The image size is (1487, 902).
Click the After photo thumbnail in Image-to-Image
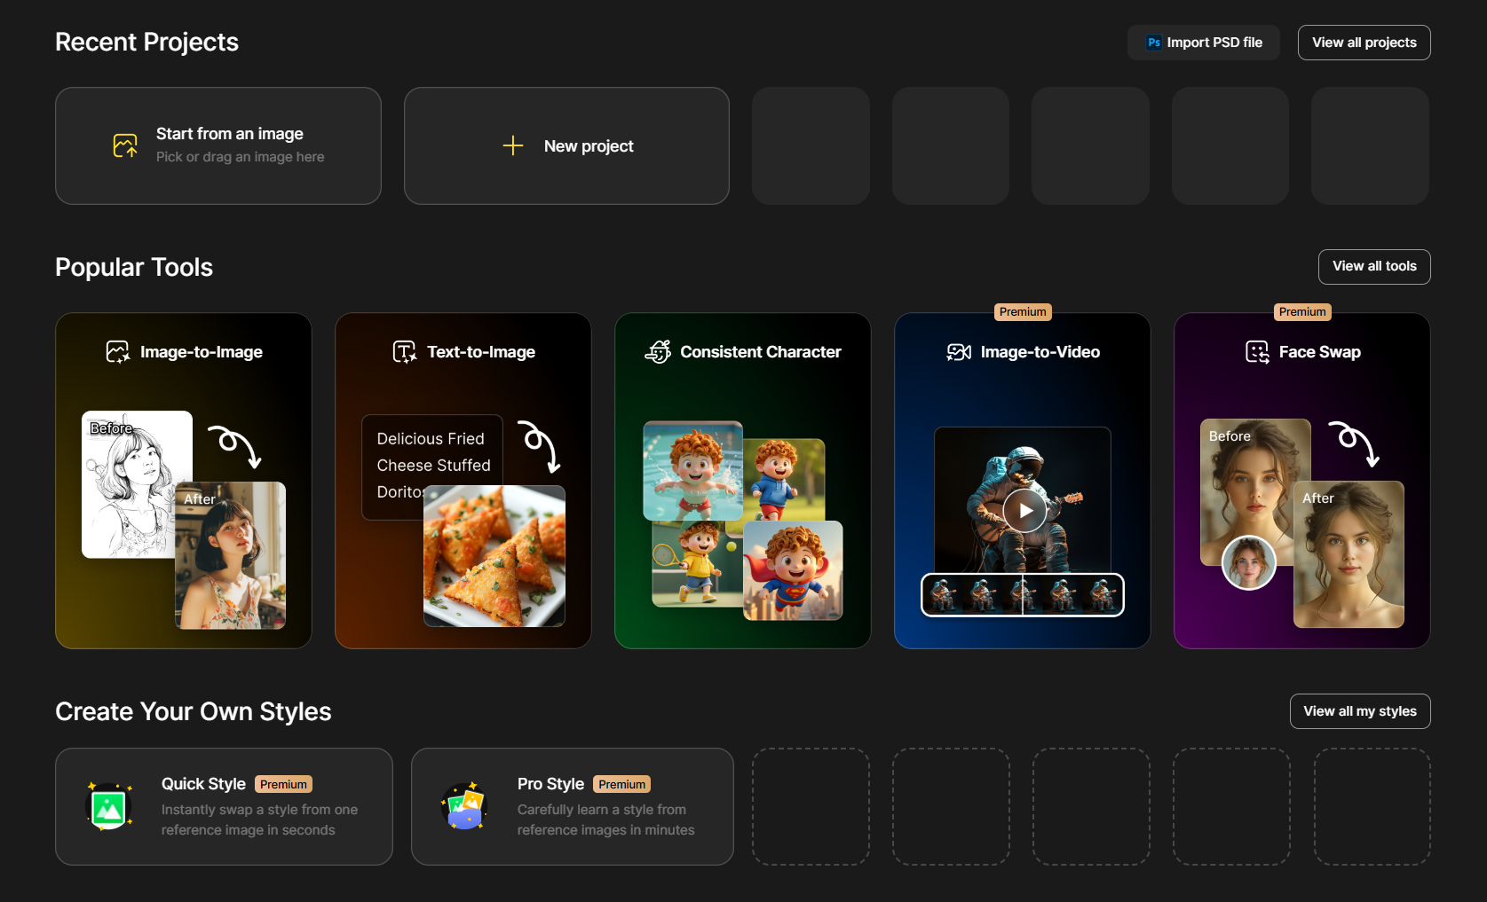click(231, 555)
